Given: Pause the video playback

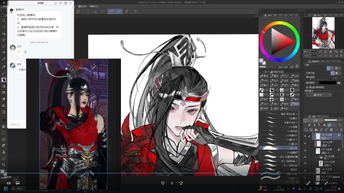Looking at the screenshot, I should (172, 183).
